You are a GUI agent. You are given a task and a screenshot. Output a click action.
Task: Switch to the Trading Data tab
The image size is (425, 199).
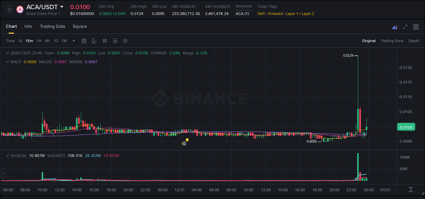pos(52,26)
